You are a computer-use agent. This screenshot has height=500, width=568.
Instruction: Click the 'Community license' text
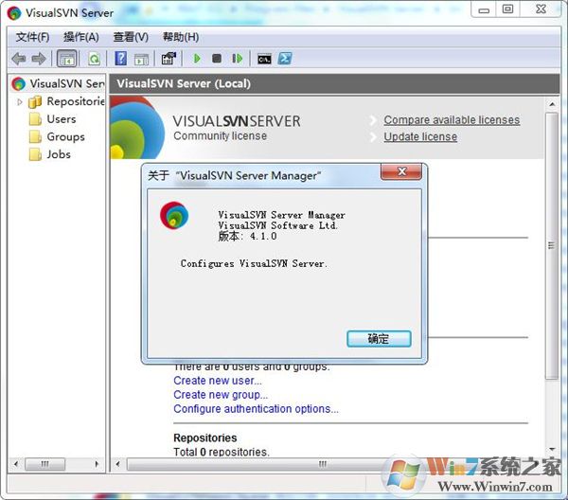coord(220,135)
